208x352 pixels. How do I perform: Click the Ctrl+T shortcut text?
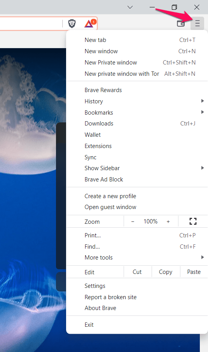click(x=187, y=40)
